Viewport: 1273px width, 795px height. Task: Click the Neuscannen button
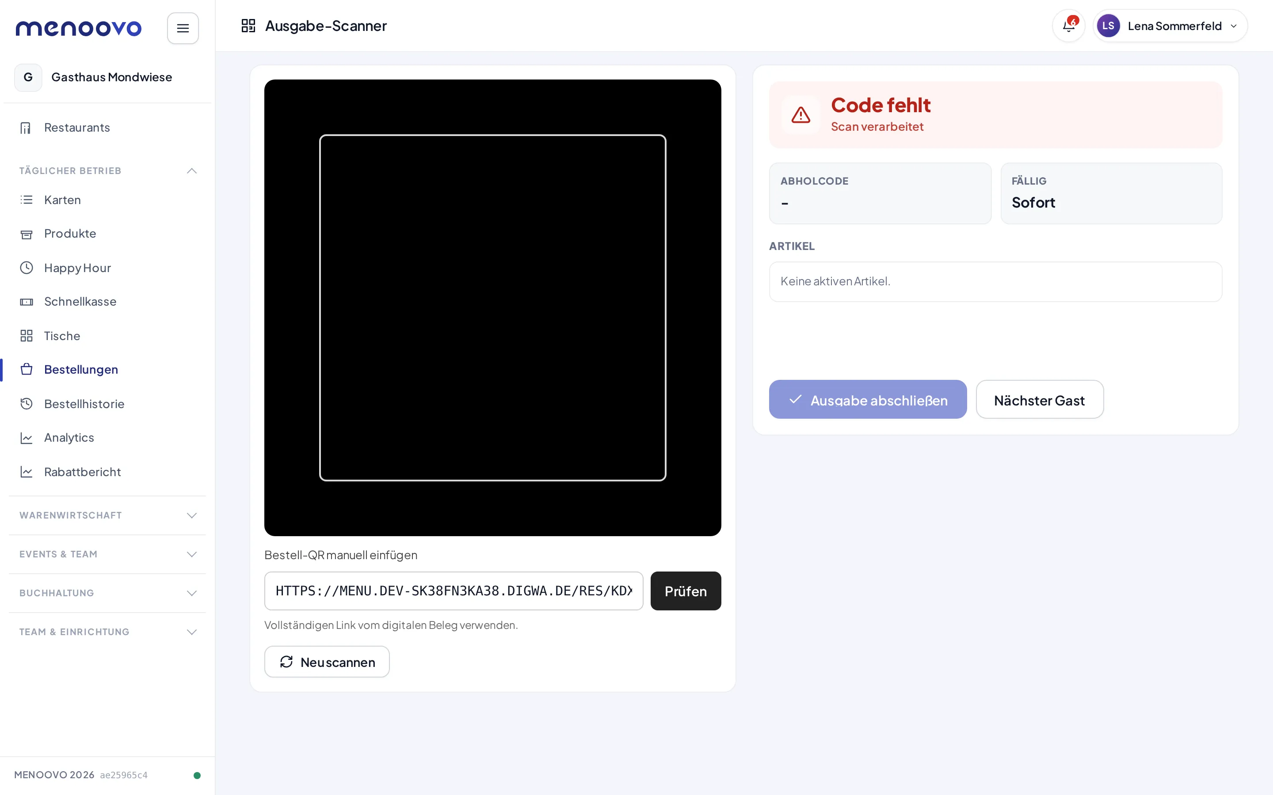pyautogui.click(x=327, y=662)
